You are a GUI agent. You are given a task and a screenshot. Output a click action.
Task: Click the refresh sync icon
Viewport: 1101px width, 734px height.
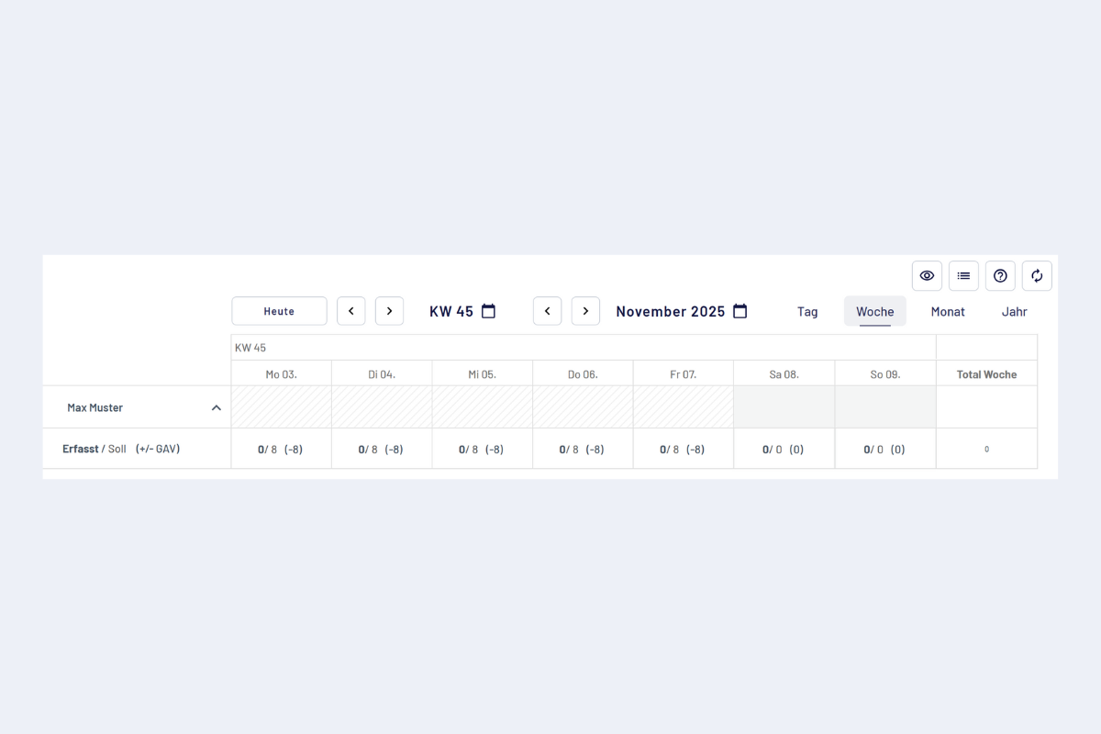1037,276
